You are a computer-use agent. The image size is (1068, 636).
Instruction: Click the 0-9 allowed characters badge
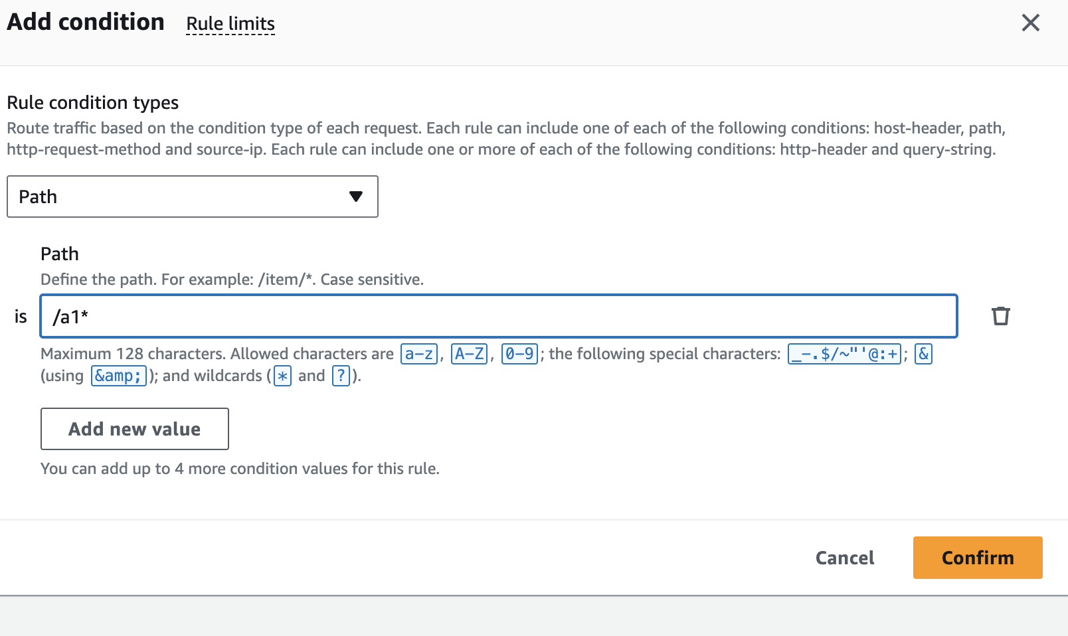[519, 354]
